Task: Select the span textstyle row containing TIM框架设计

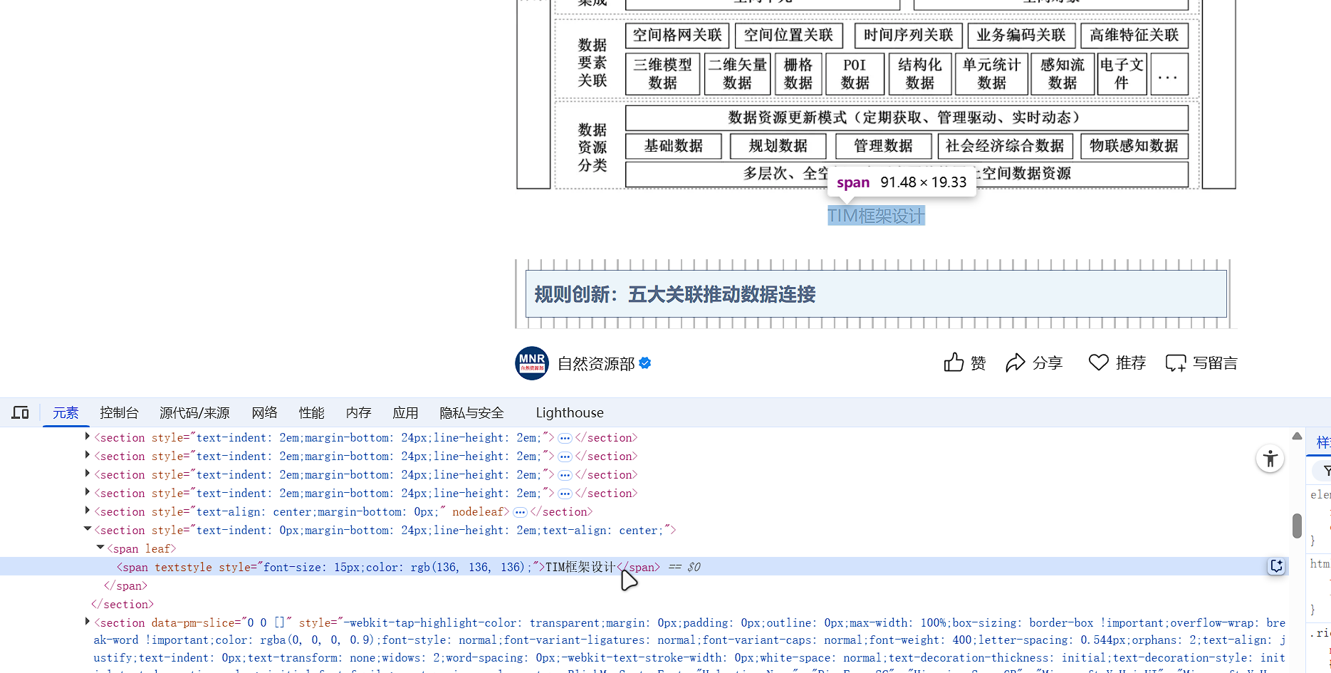Action: click(644, 567)
